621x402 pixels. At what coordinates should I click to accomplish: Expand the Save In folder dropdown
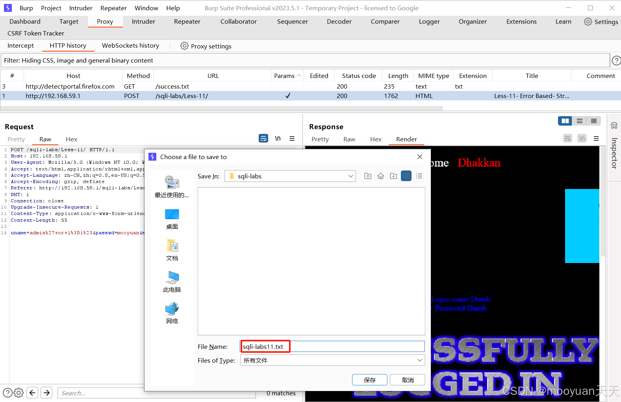350,176
